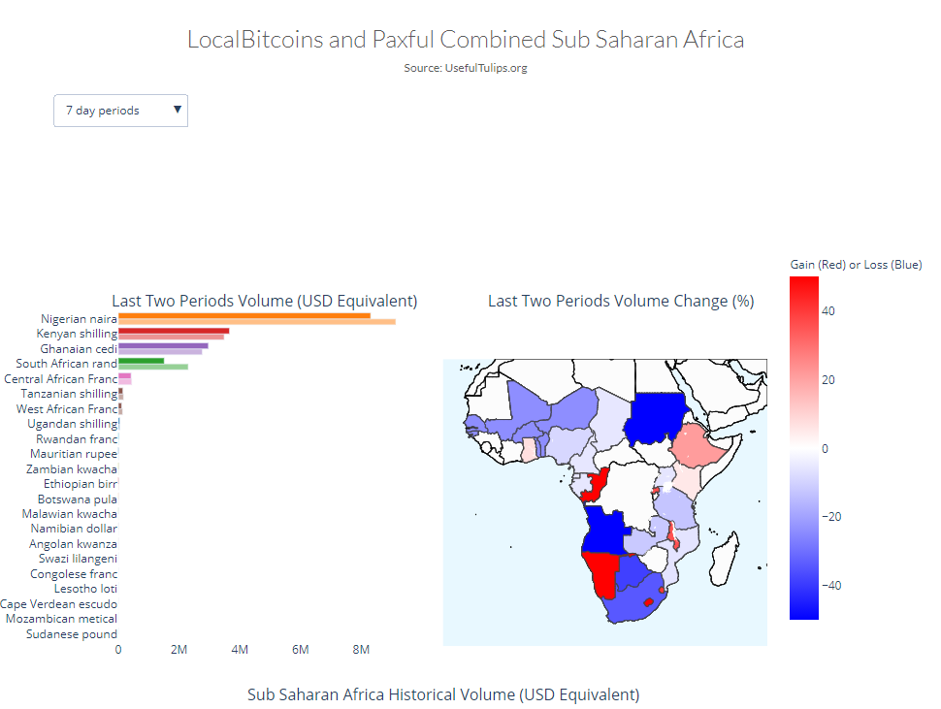Click the Lesotho loti label
This screenshot has height=709, width=941.
click(x=85, y=589)
